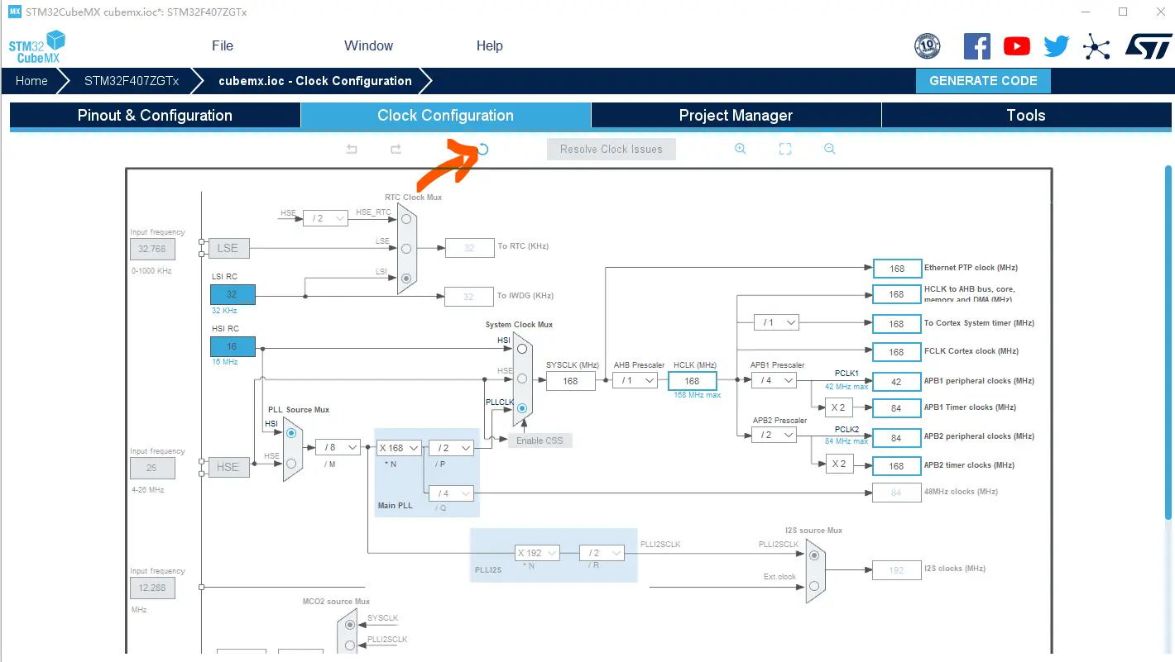Select HSE_RTC in the RTC Clock Mux
The height and width of the screenshot is (662, 1175).
(406, 219)
